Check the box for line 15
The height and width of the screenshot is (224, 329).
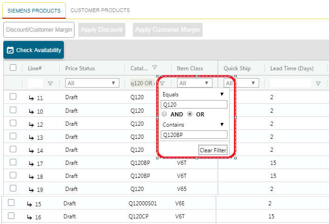pyautogui.click(x=11, y=203)
